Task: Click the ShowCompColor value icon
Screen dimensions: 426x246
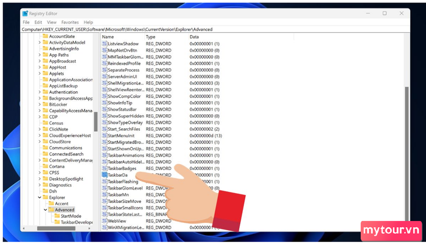Action: 105,97
